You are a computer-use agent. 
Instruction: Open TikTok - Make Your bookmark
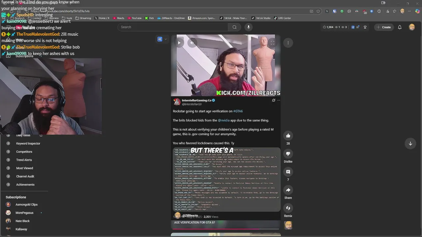pos(233,18)
